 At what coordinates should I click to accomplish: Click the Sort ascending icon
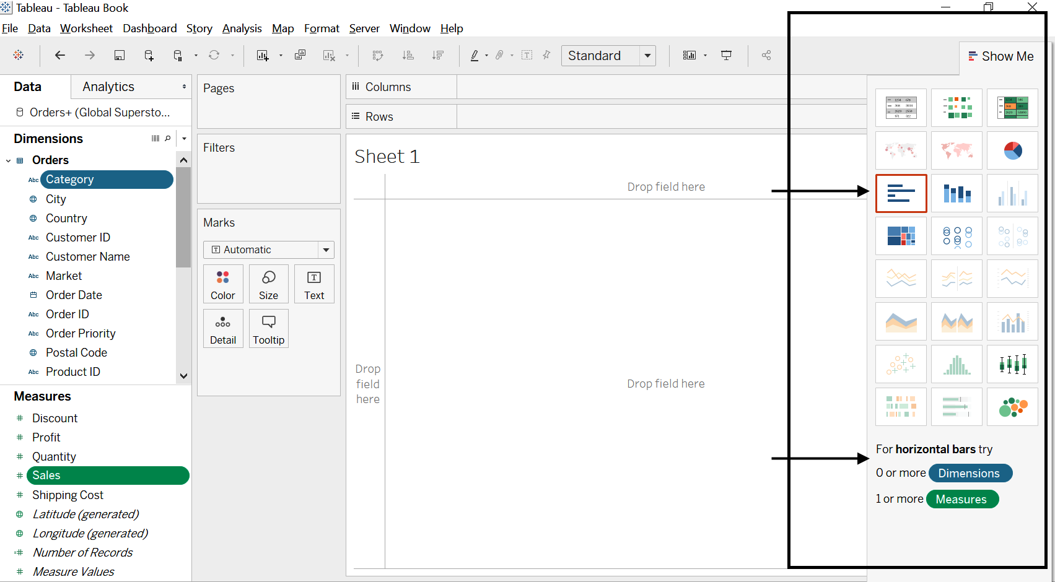point(408,55)
